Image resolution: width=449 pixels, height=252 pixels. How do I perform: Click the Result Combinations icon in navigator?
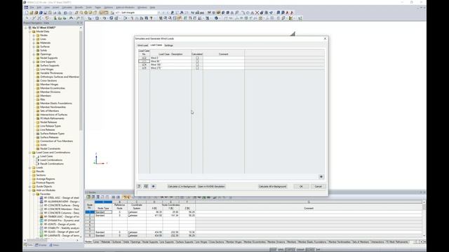click(38, 164)
